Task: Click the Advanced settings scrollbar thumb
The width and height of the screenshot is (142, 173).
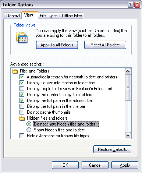Action: (x=128, y=88)
